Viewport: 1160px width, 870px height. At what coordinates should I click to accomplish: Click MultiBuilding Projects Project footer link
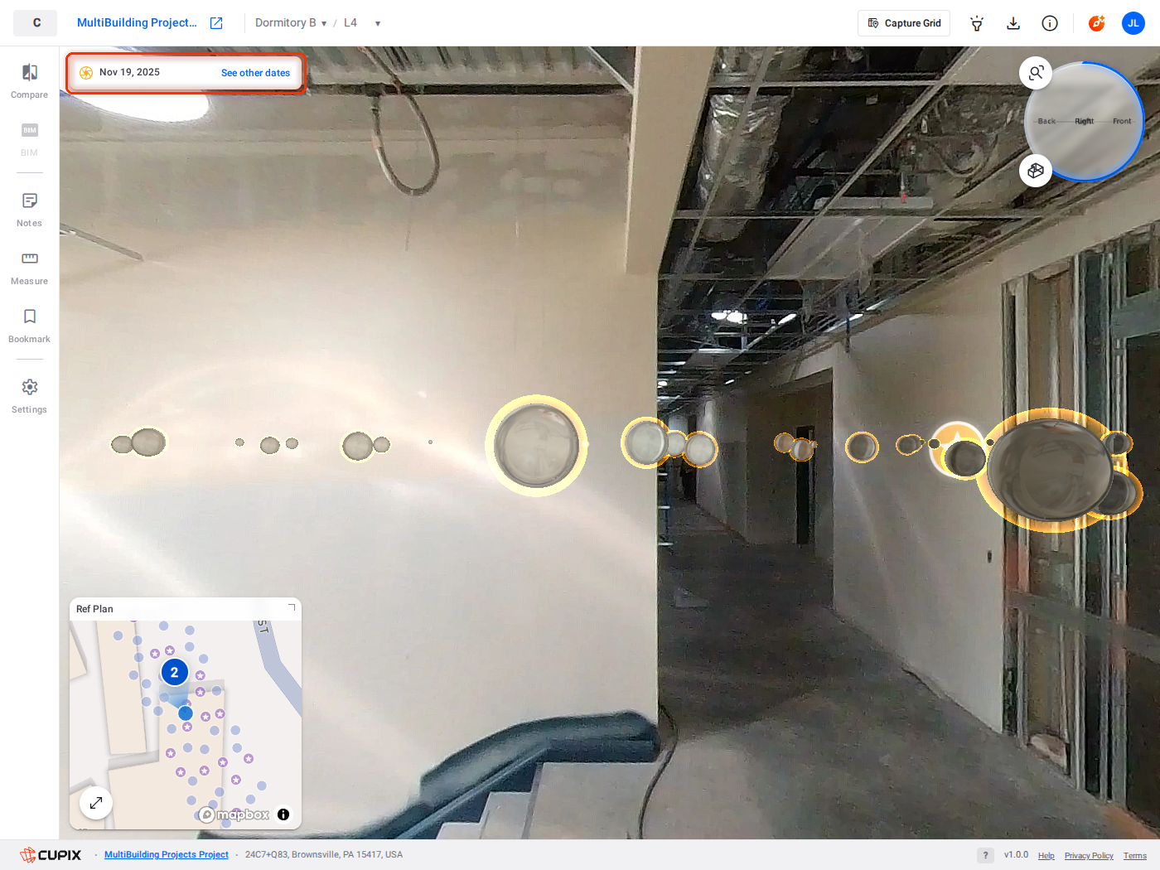167,855
